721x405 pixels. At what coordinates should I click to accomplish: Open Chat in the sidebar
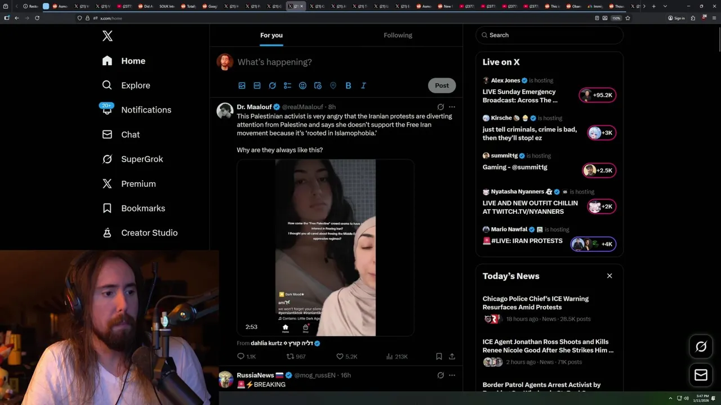coord(121,134)
